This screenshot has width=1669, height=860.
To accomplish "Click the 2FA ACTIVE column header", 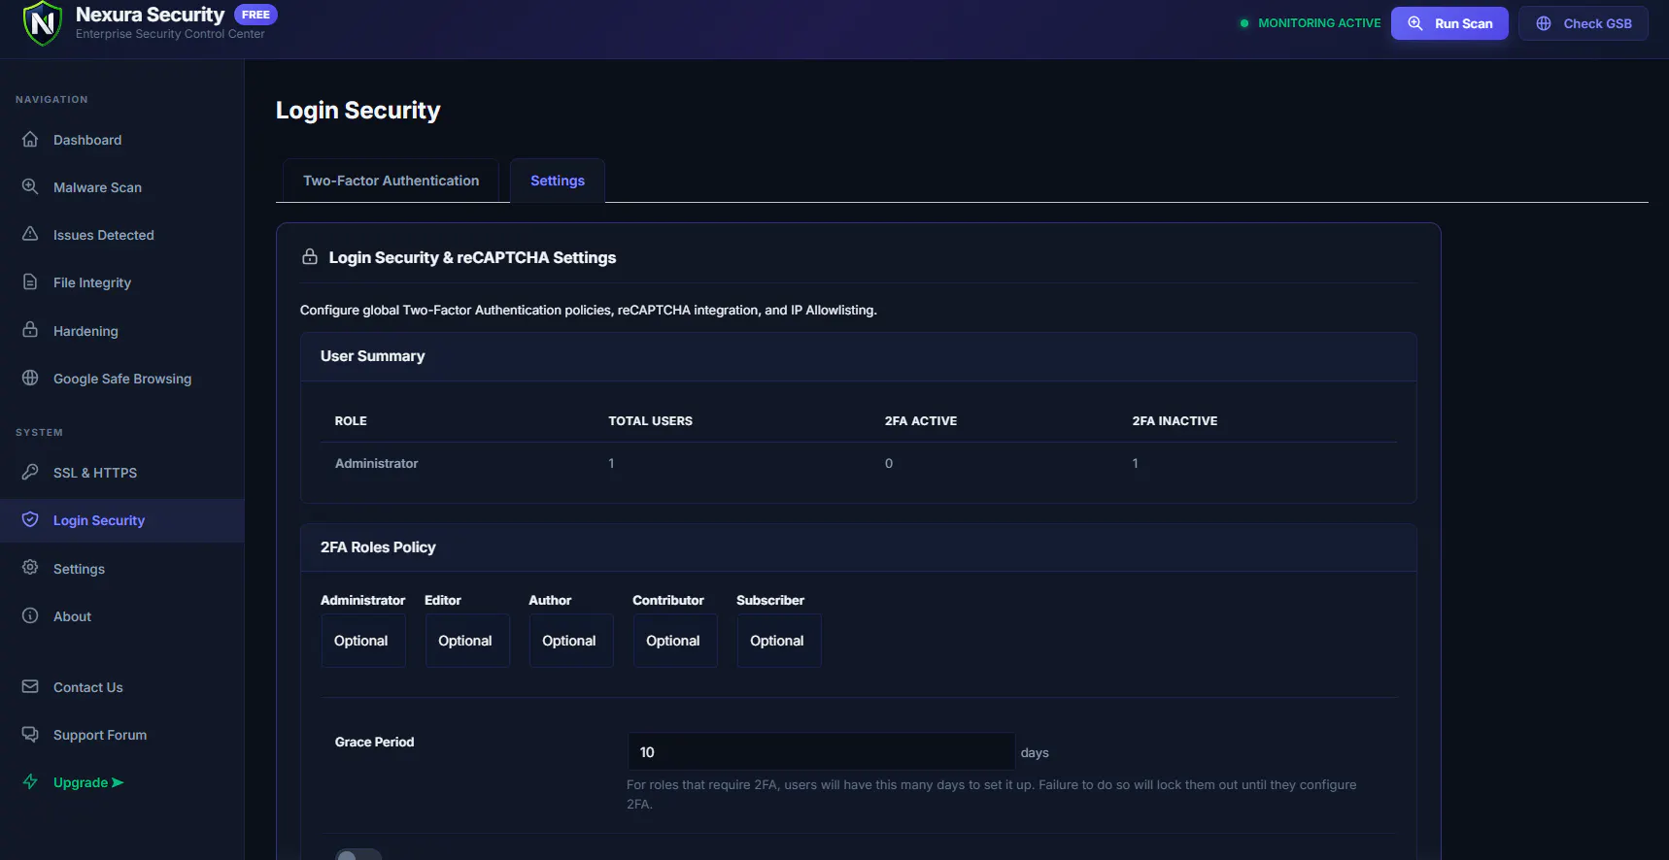I will point(921,420).
